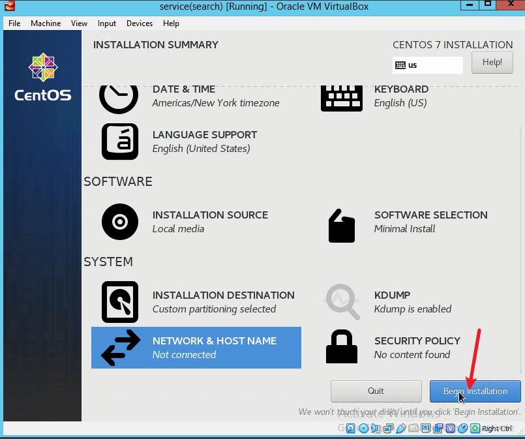This screenshot has width=525, height=439.
Task: Click VirtualBox network adapter status icon
Action: (389, 429)
